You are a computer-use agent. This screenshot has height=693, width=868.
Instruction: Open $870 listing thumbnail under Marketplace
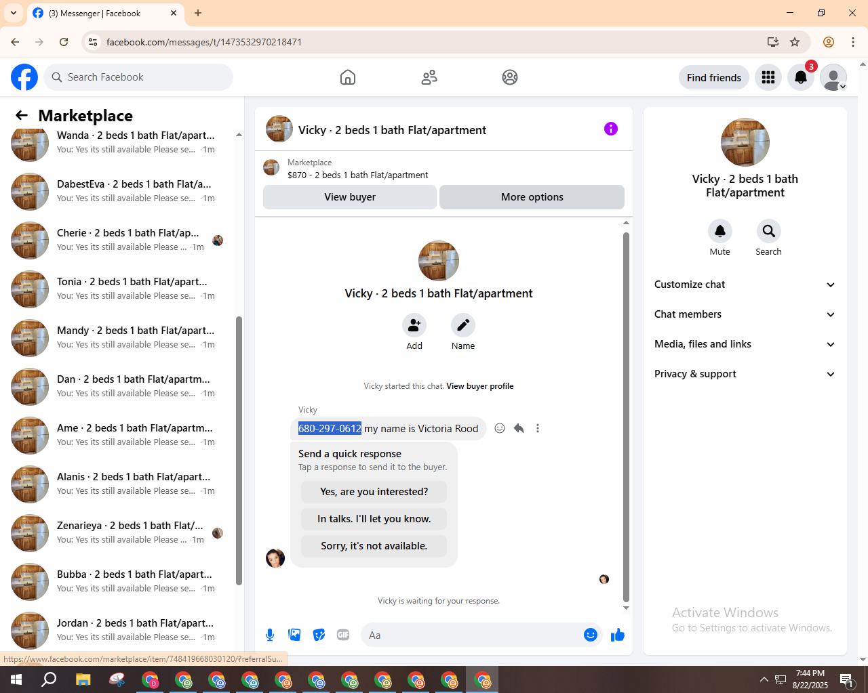click(271, 167)
